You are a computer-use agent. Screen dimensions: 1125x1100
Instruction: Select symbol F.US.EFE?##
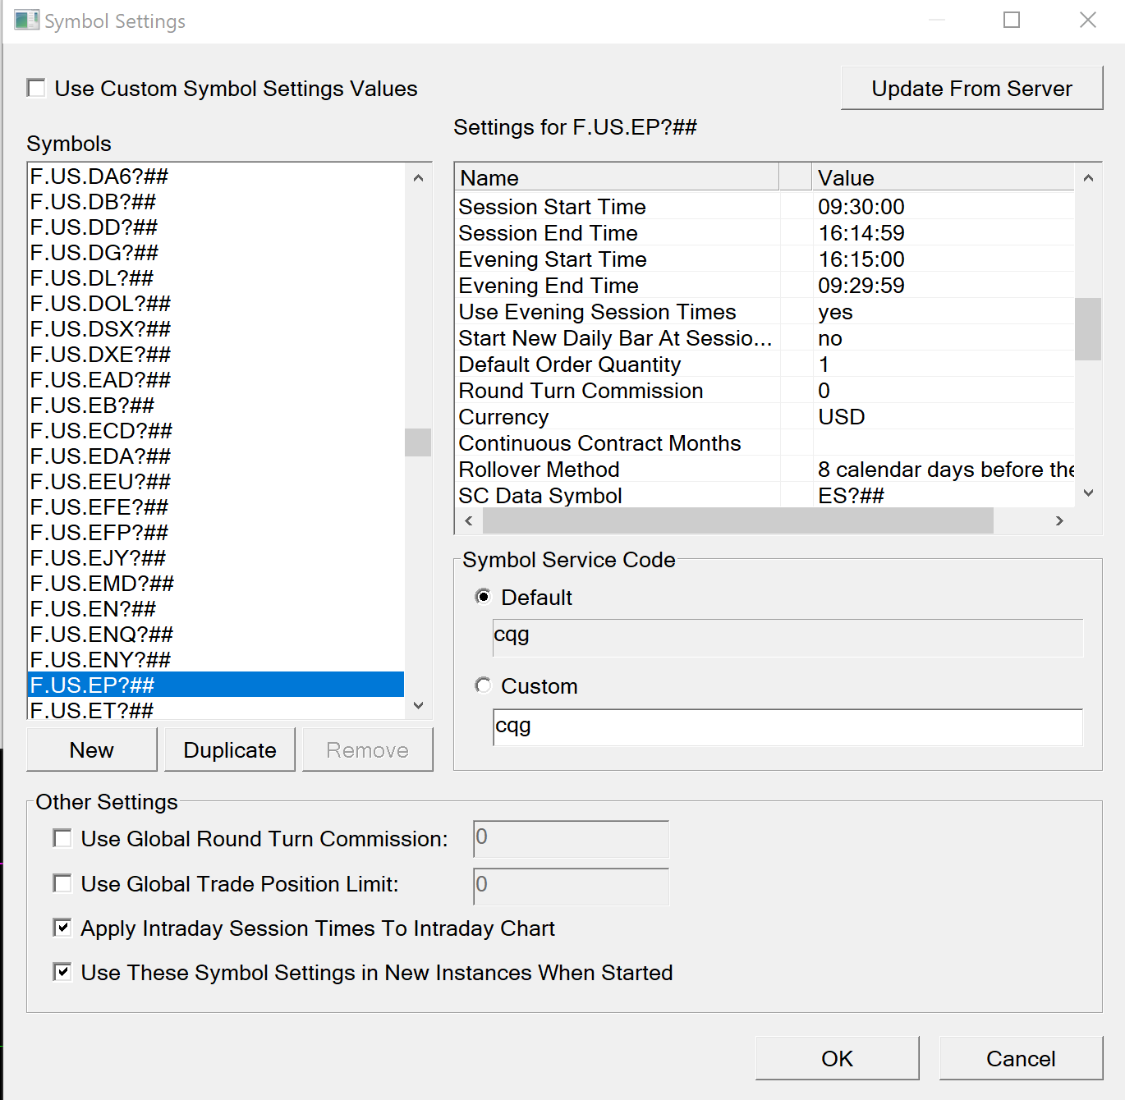216,507
